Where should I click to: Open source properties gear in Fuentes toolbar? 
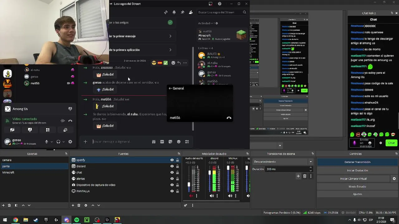(86, 205)
